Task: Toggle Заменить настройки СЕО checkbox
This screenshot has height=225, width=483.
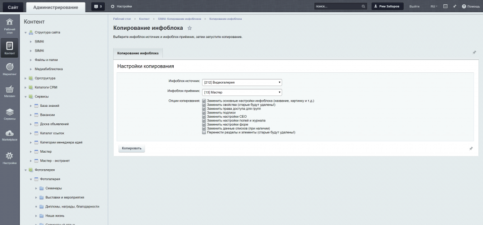Action: click(204, 116)
